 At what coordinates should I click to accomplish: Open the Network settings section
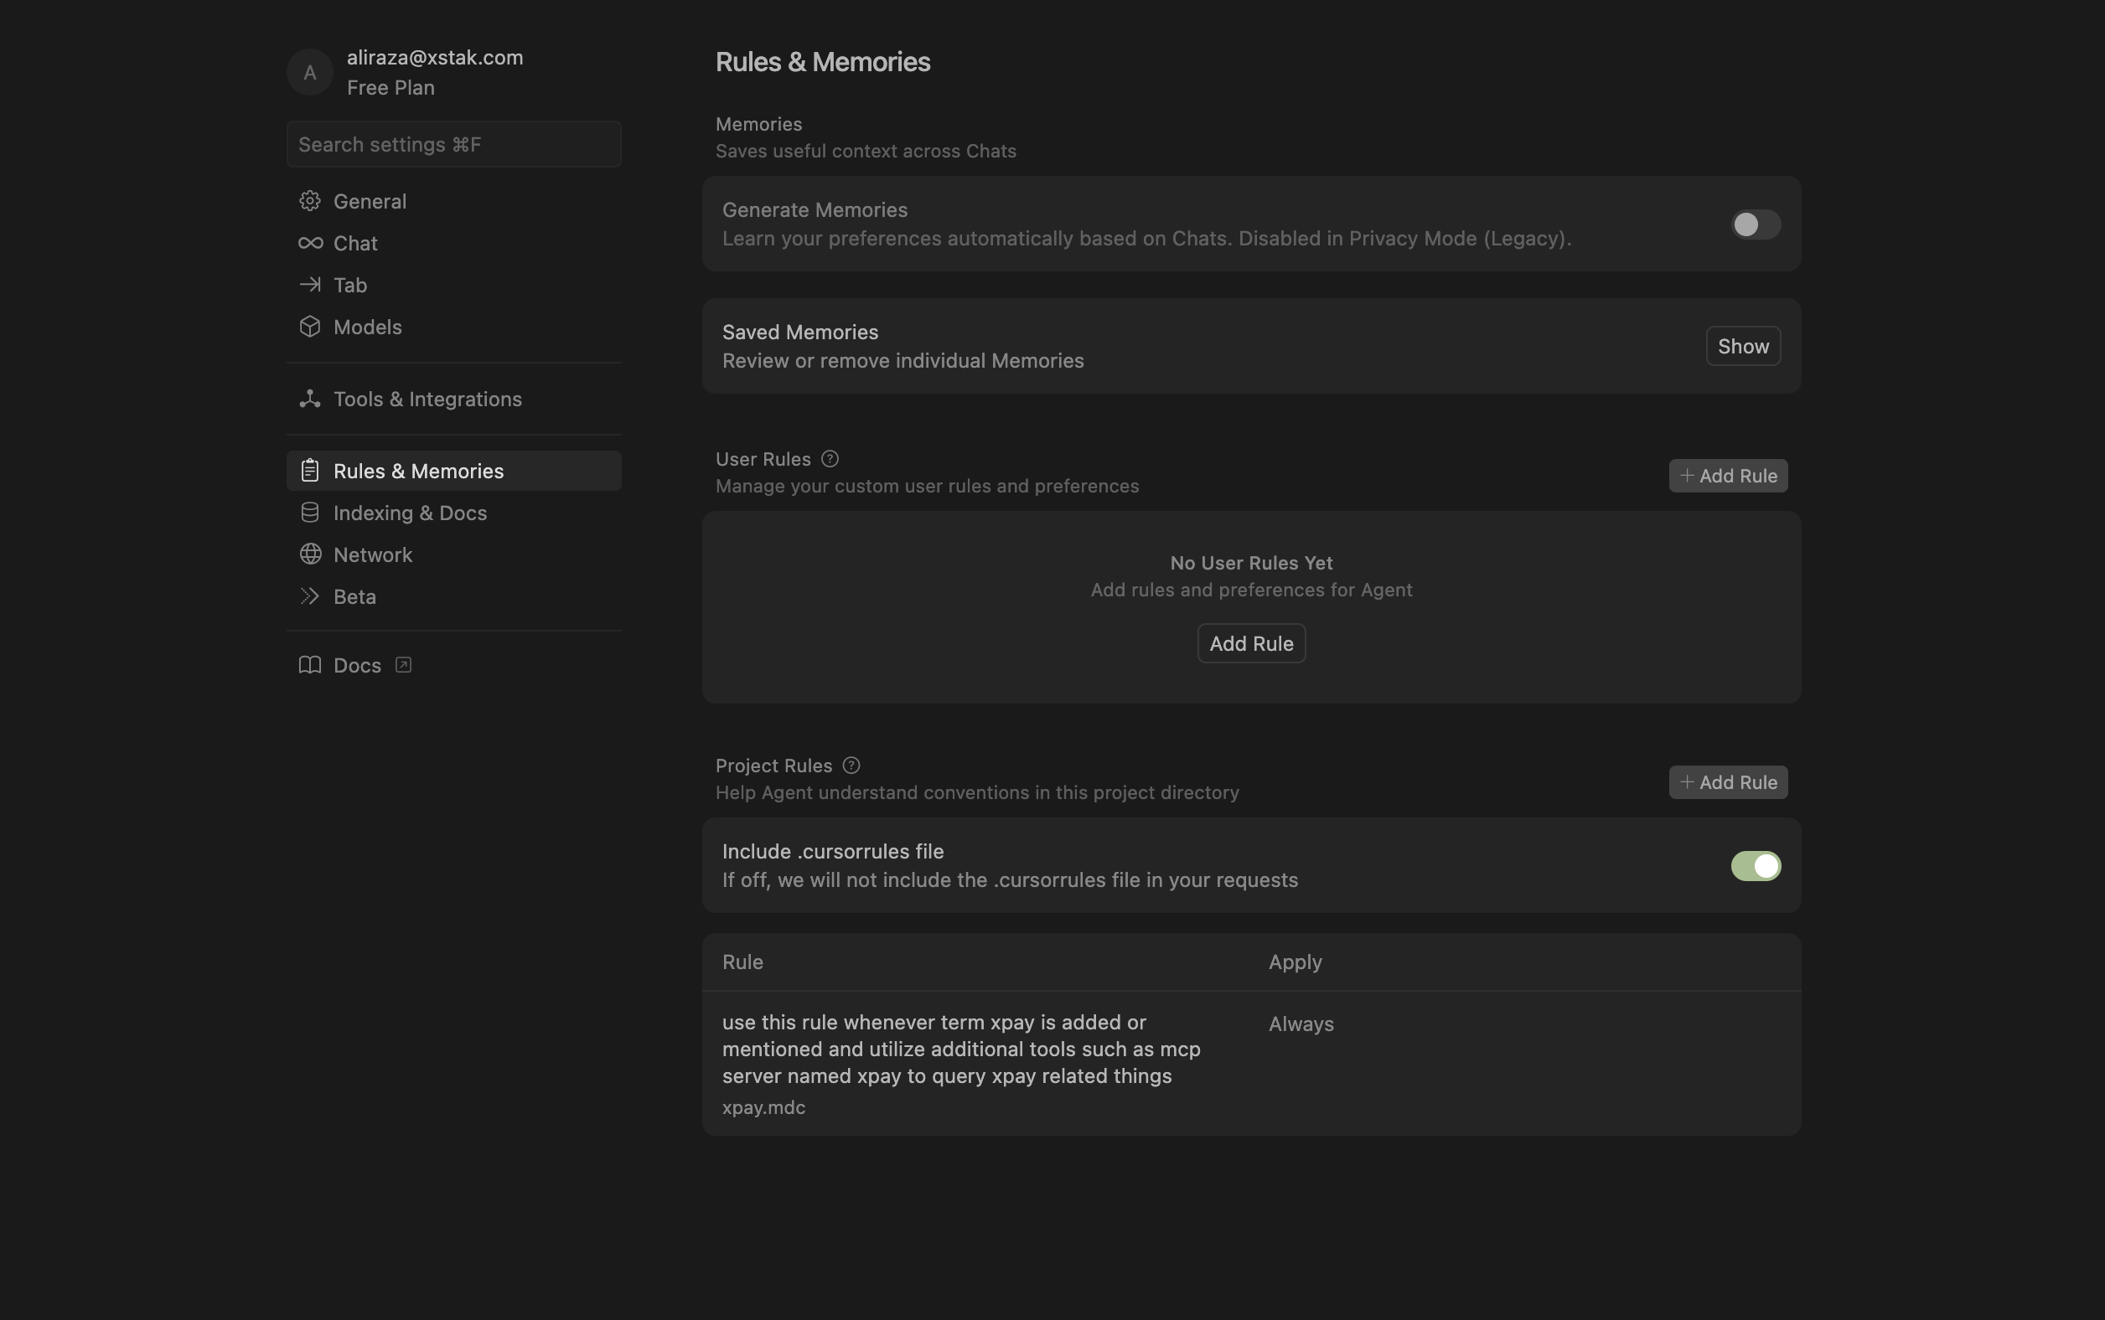pos(454,554)
